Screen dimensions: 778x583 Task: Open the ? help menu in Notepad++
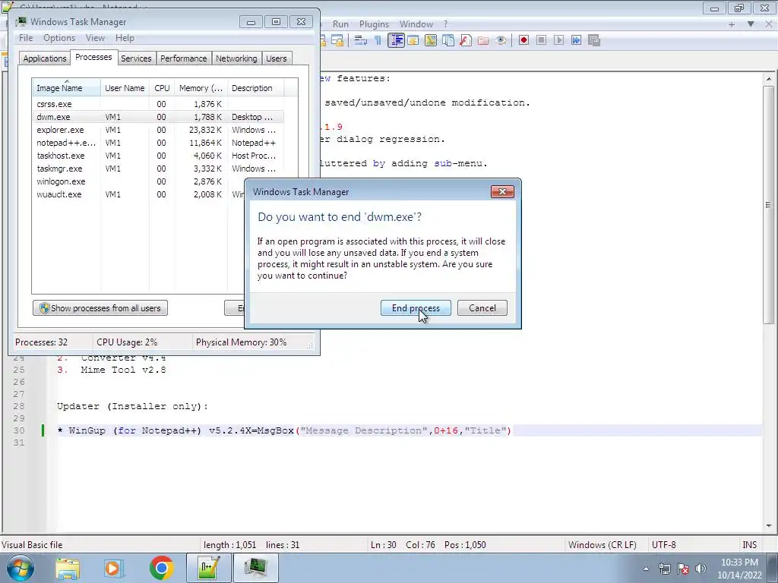click(445, 24)
